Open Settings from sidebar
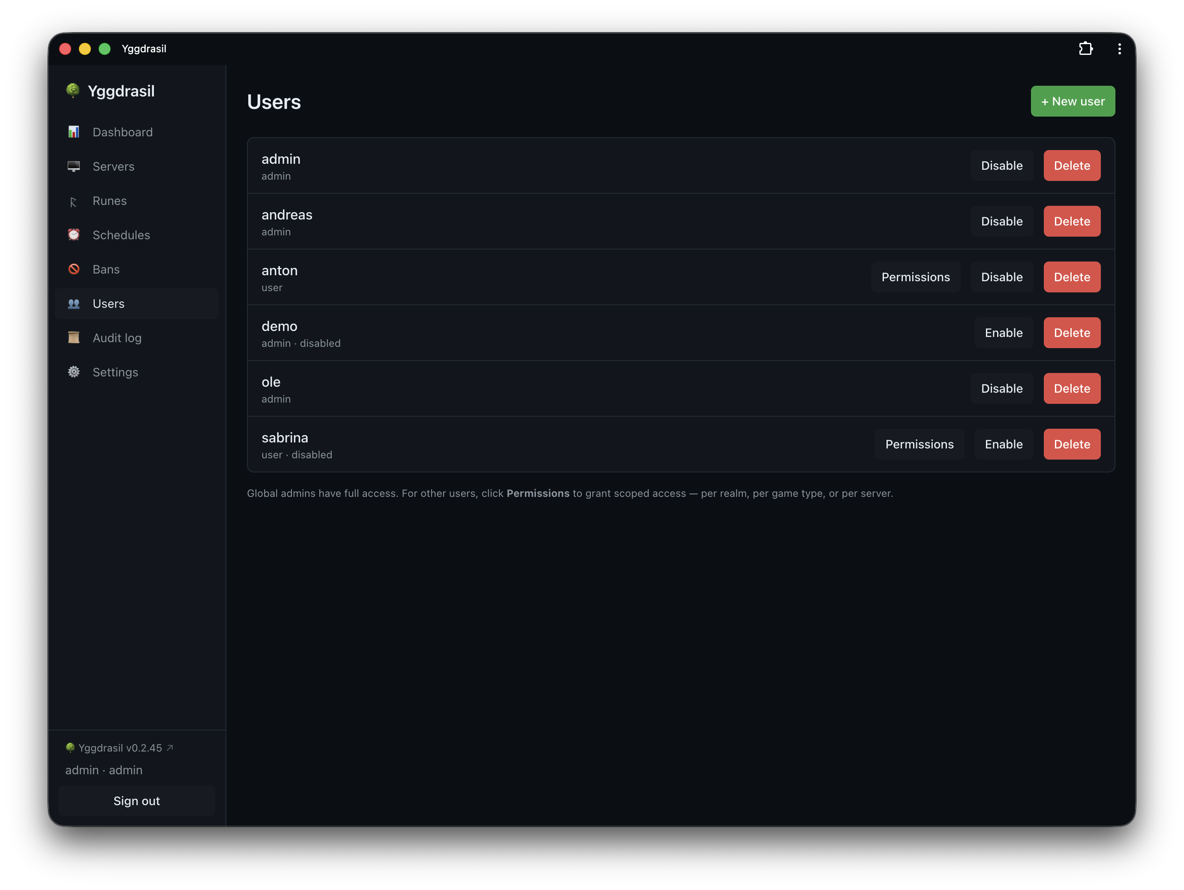The image size is (1184, 890). click(137, 372)
